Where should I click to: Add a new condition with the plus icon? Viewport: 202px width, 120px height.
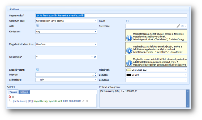pos(13,97)
